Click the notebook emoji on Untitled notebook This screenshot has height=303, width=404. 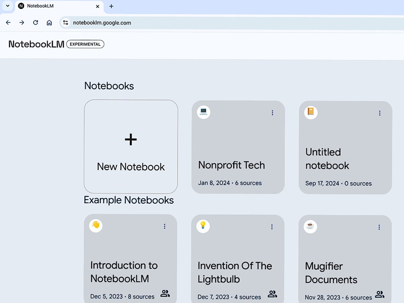[311, 112]
